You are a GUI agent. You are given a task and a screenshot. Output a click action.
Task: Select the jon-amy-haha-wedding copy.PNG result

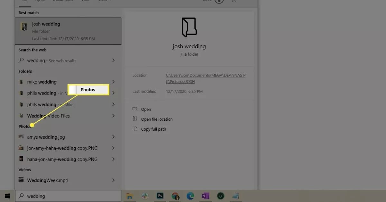click(68, 148)
